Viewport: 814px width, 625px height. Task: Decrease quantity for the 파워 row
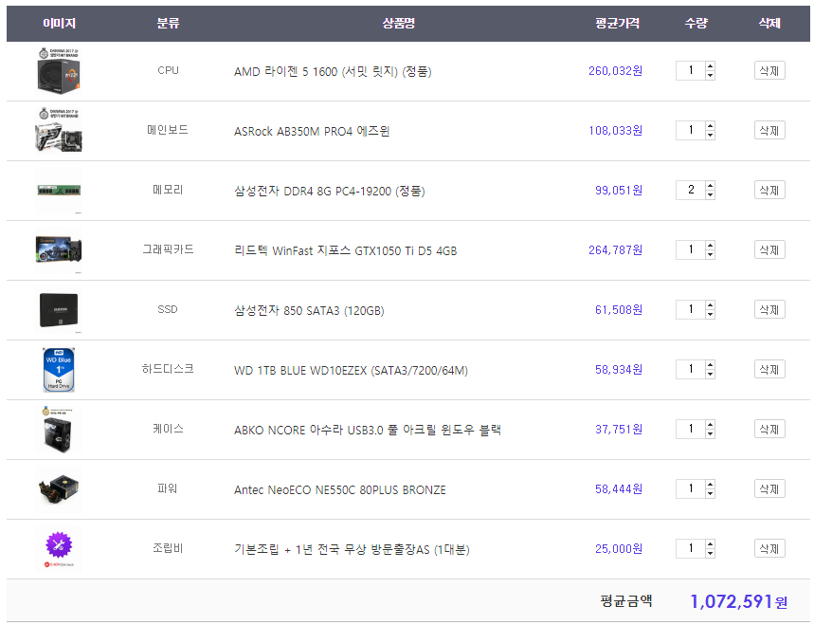710,493
